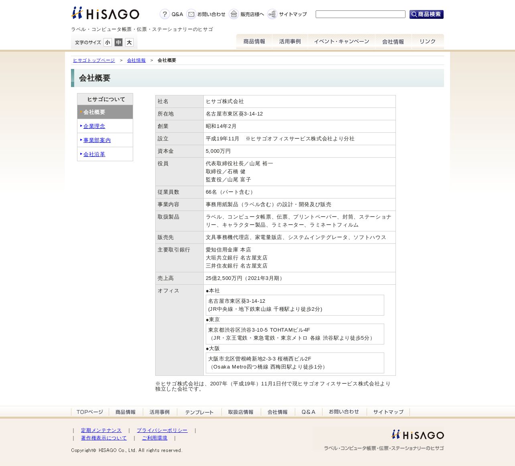Open 定期メンテナンス footer link
The height and width of the screenshot is (466, 515).
(x=101, y=430)
